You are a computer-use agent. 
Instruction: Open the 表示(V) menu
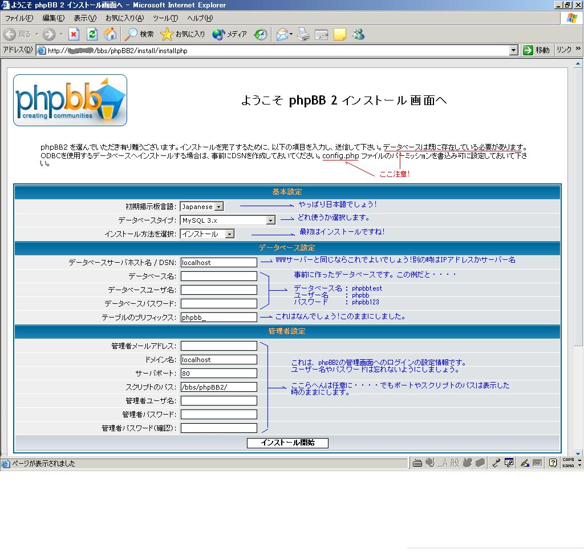[85, 18]
